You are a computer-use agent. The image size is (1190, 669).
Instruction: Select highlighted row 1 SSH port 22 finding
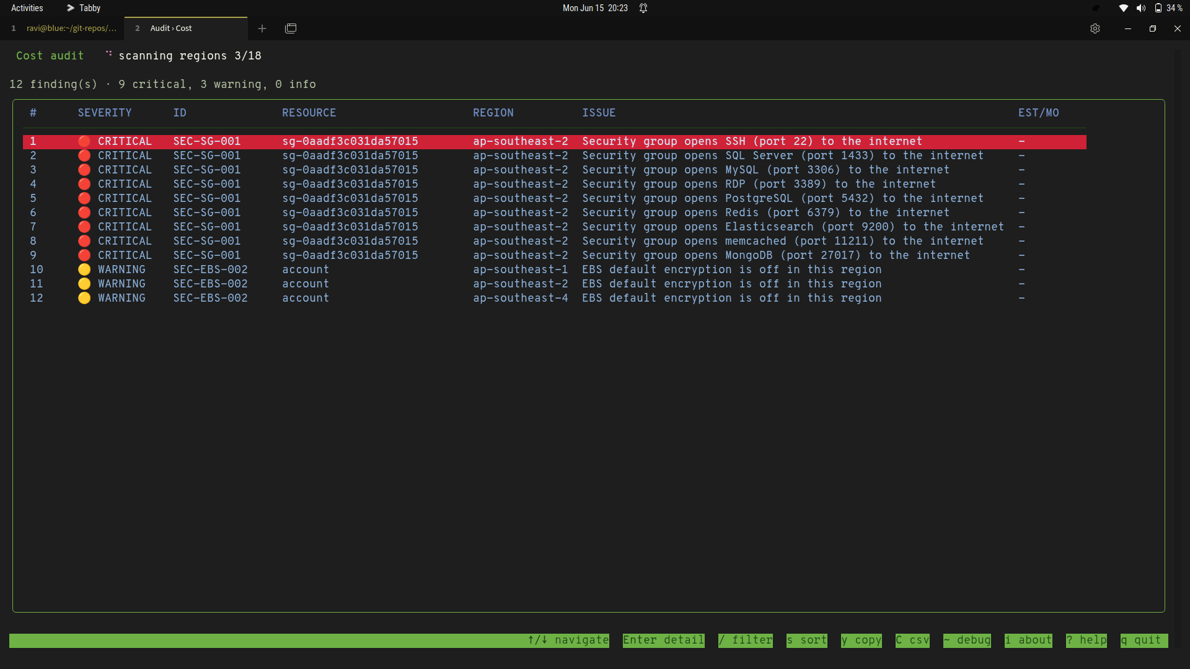[555, 142]
